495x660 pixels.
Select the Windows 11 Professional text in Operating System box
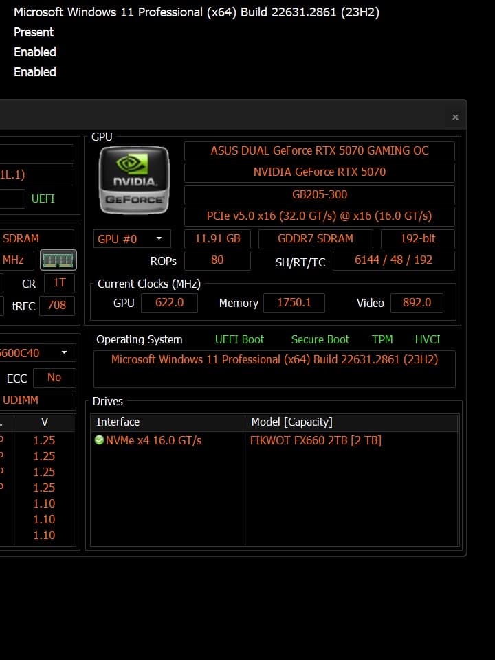(x=274, y=359)
